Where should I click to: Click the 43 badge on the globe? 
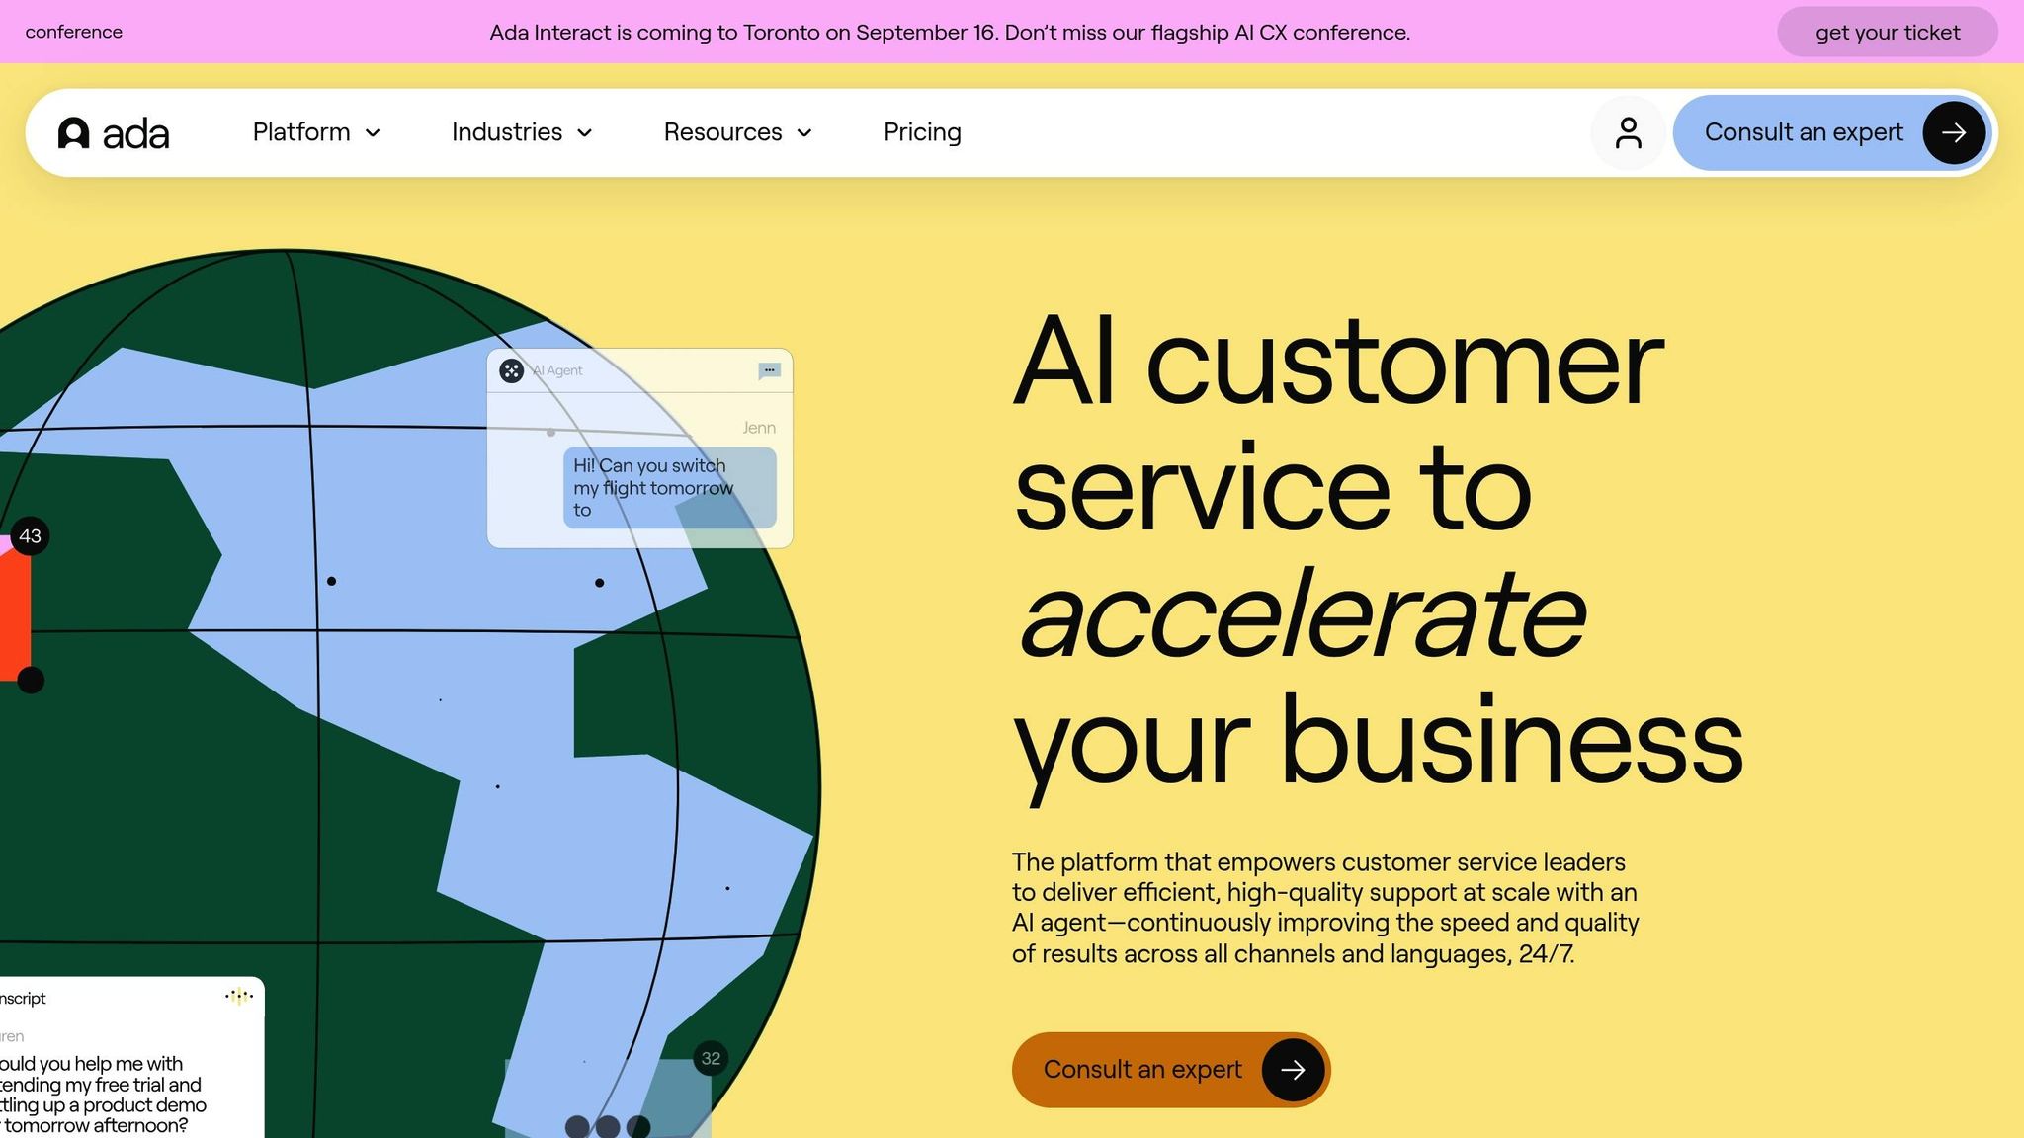(x=30, y=536)
